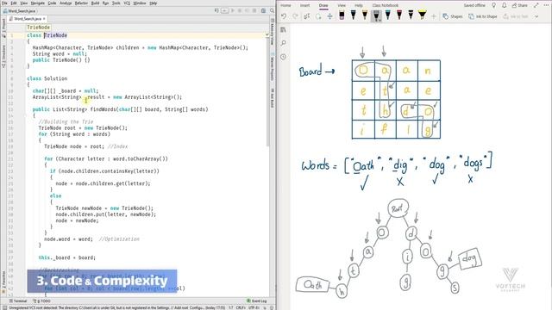Click UTF-8 encoding in status bar
Screen dimensions: 552x310
[x=253, y=307]
